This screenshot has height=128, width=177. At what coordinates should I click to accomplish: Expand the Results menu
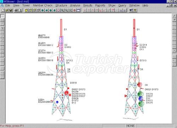88,5
